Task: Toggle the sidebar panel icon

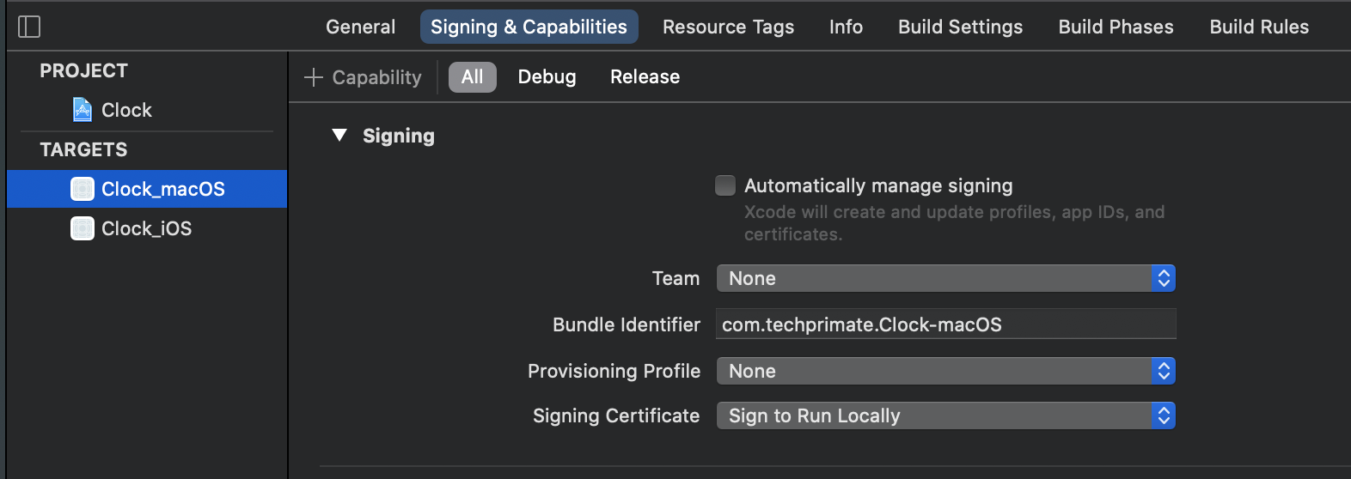Action: 29,27
